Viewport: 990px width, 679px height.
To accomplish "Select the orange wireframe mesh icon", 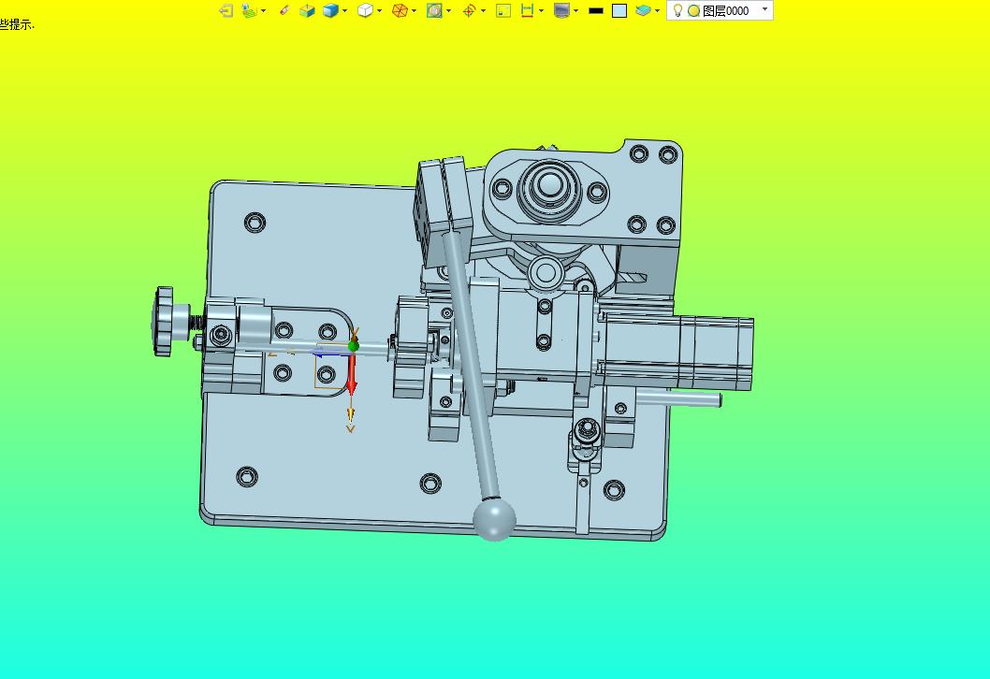I will point(400,10).
